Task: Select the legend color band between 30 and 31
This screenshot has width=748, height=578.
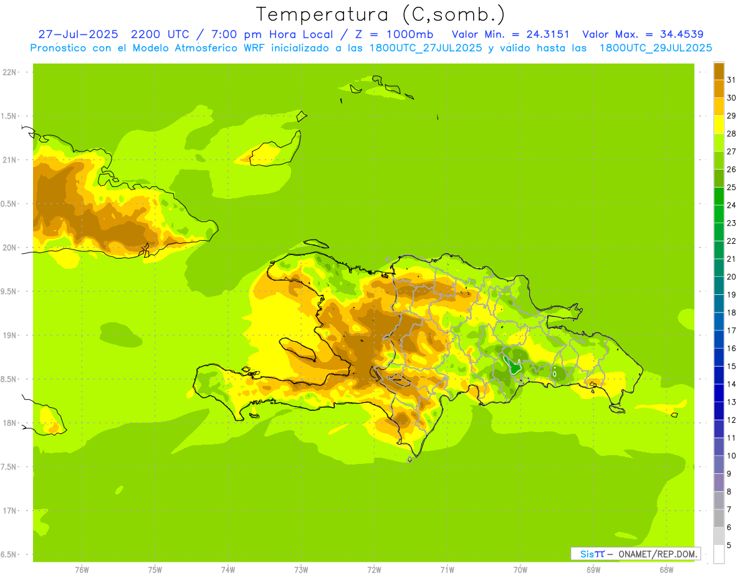Action: pyautogui.click(x=719, y=89)
